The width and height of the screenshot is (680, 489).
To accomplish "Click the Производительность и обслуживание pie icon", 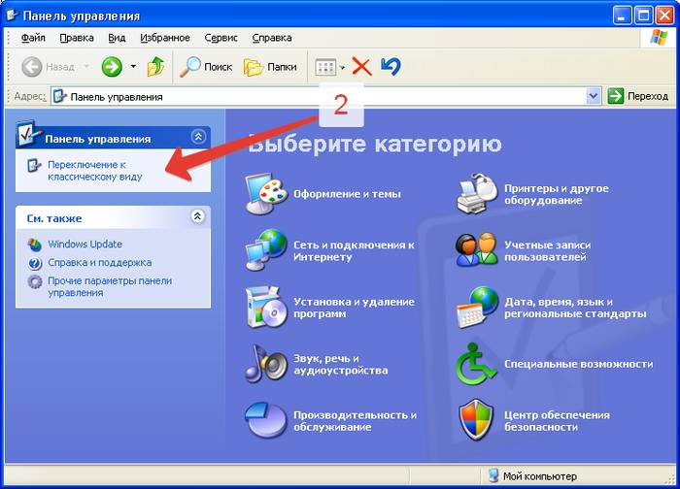I will pyautogui.click(x=265, y=419).
